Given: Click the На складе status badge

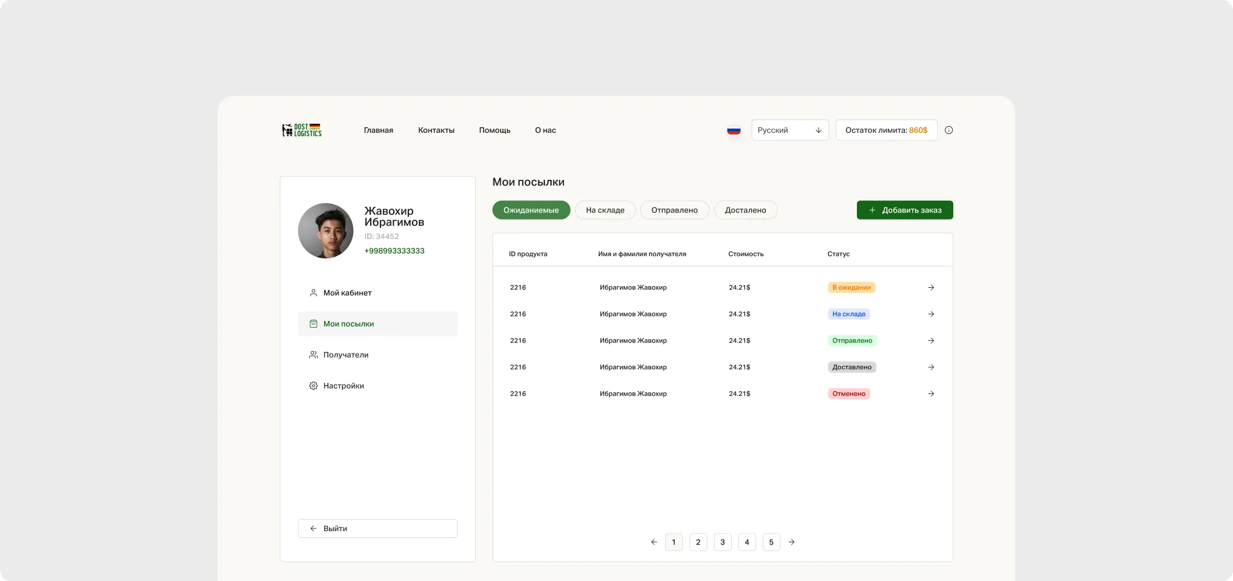Looking at the screenshot, I should (849, 314).
